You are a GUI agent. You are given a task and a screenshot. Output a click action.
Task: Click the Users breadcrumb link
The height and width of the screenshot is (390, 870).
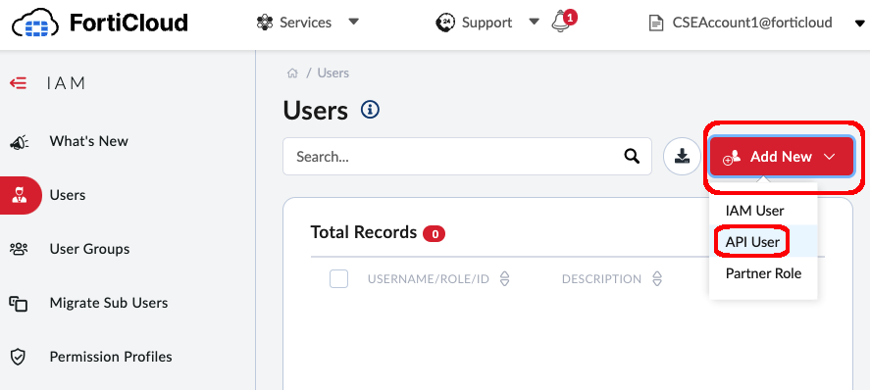pos(333,73)
